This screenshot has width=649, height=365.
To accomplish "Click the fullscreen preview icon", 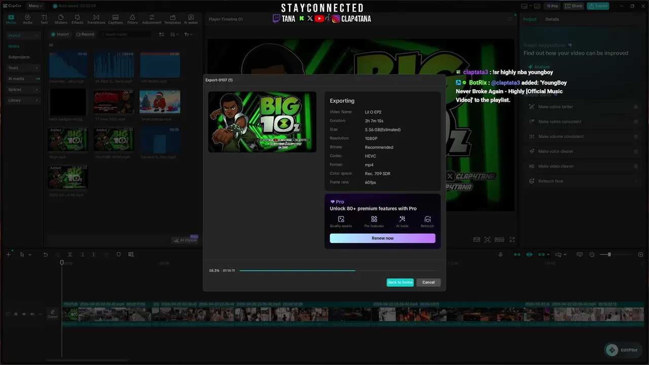I will pyautogui.click(x=512, y=239).
